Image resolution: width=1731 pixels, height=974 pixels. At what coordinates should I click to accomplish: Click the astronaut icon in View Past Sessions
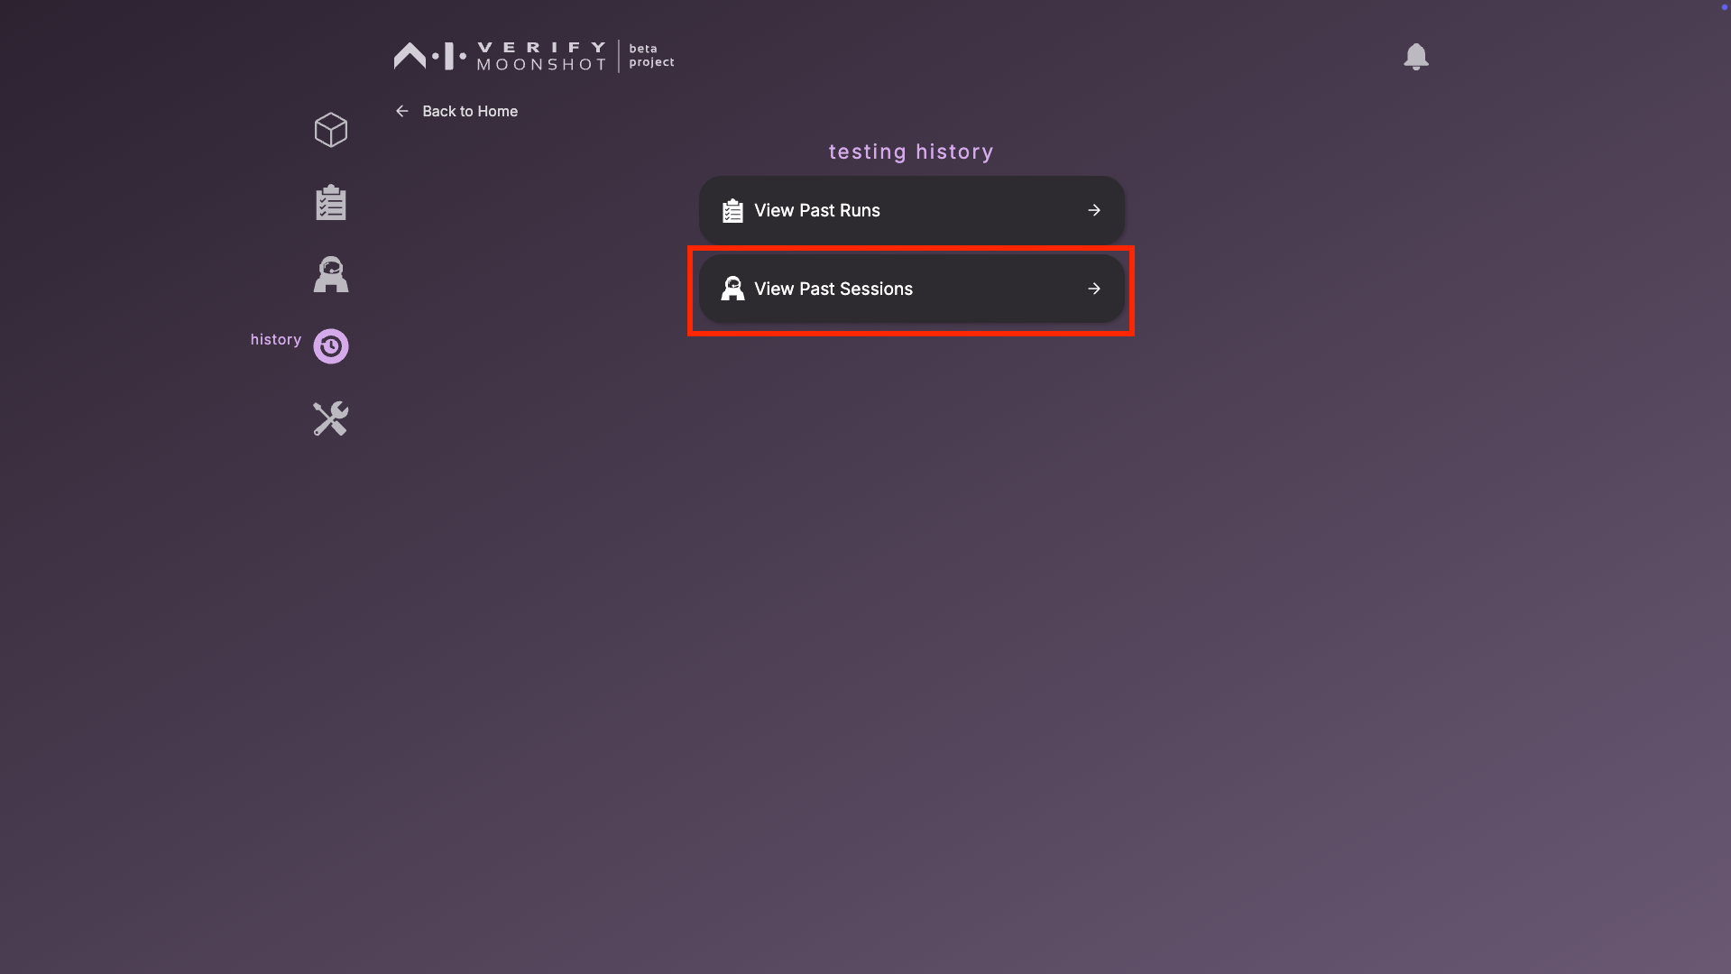coord(732,289)
